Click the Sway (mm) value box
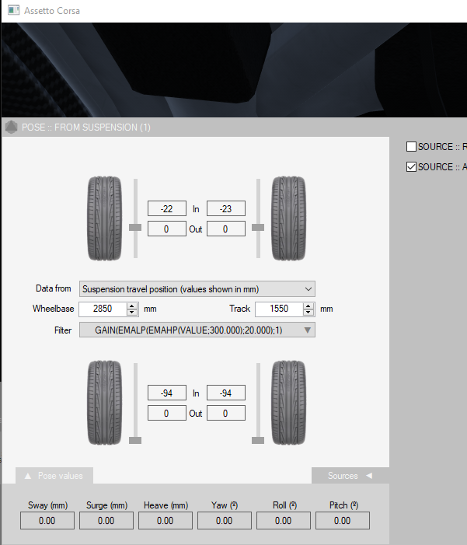Viewport: 467px width, 545px height. (47, 520)
